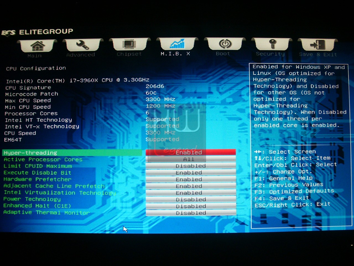Switch to the M.I.B. X tab label
The width and height of the screenshot is (354, 266).
(175, 54)
